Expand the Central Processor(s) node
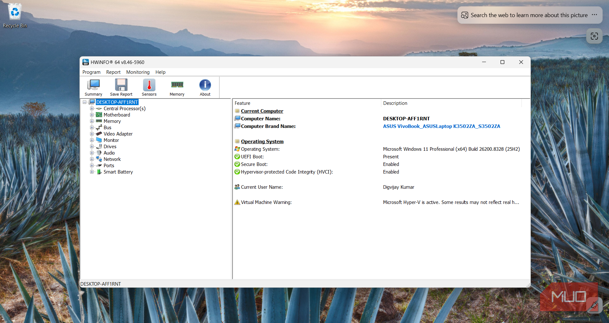The width and height of the screenshot is (609, 323). 92,108
